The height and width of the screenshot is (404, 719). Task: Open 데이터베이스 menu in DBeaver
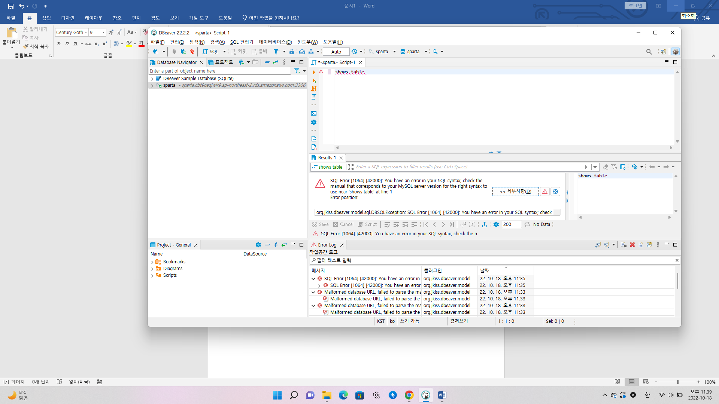point(275,42)
